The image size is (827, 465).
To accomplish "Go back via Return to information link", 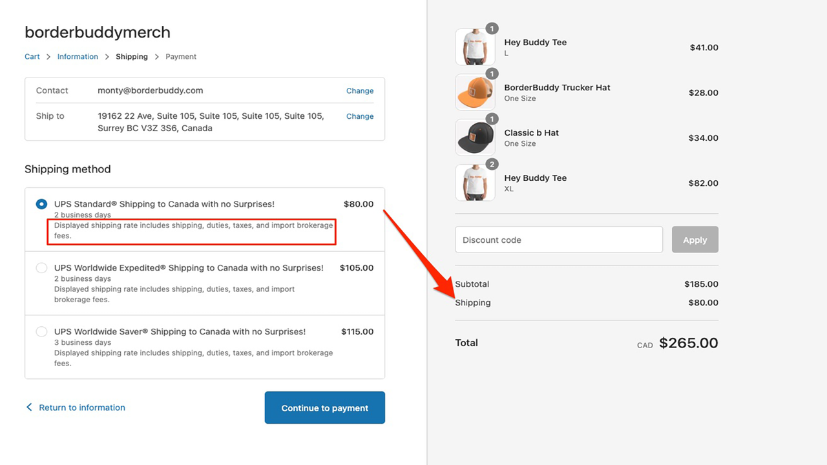I will [82, 408].
